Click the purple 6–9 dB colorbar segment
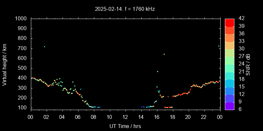 pos(229,105)
